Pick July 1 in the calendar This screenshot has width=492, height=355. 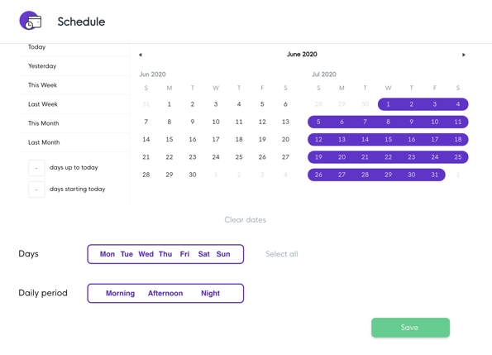point(388,104)
